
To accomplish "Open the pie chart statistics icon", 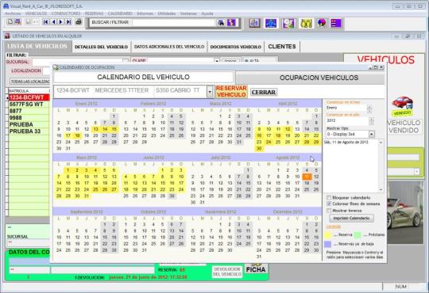I will (322, 23).
